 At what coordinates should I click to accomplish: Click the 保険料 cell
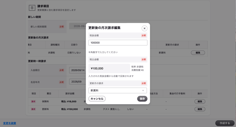[45, 101]
